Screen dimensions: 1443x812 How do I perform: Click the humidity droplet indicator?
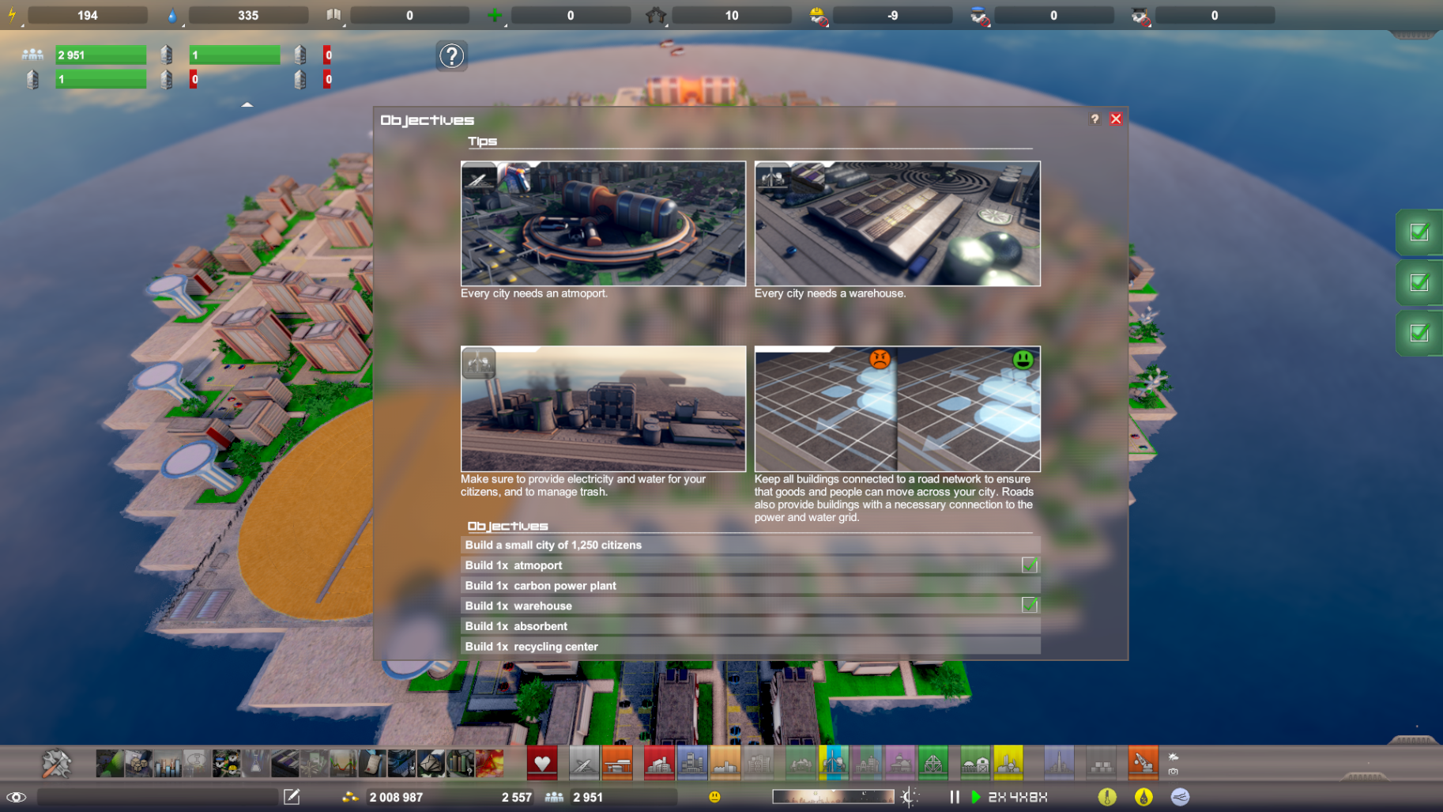(x=1143, y=797)
